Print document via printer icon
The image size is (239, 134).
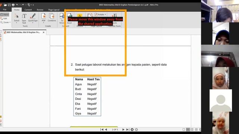tap(13, 5)
